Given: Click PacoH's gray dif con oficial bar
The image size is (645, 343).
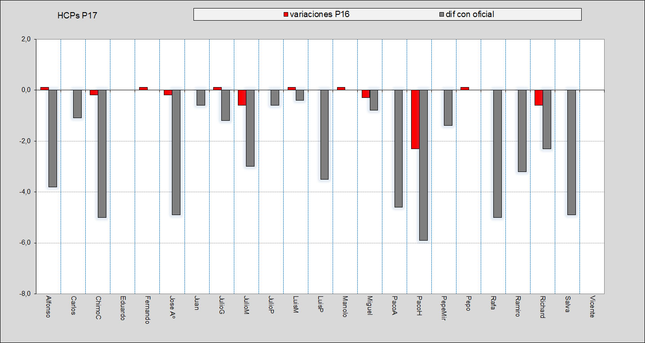Looking at the screenshot, I should click(423, 165).
